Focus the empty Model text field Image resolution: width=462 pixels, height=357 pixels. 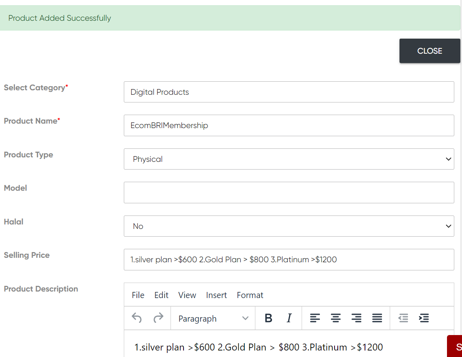[x=289, y=192]
